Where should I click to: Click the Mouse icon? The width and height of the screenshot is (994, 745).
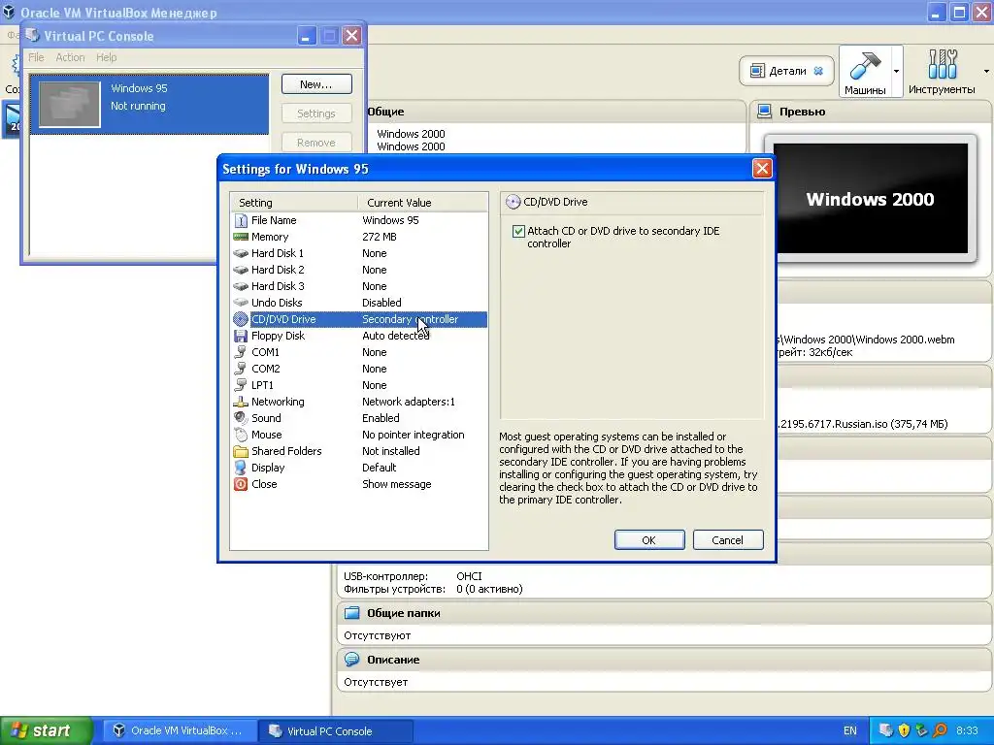tap(241, 435)
